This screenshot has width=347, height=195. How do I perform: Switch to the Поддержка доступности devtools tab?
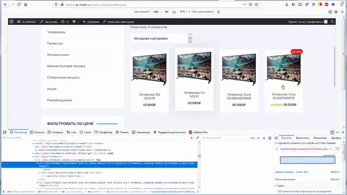tap(169, 132)
